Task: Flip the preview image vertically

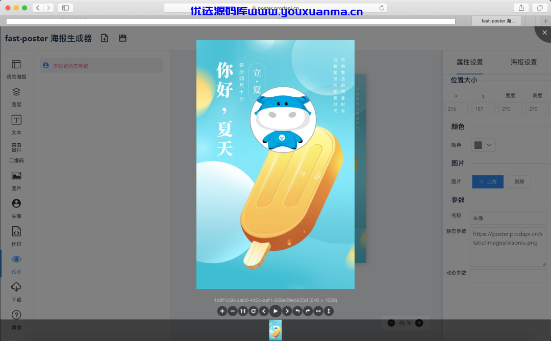Action: 329,311
